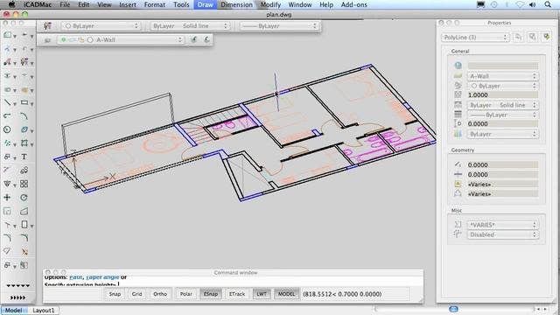Select the Rotate tool icon

click(x=24, y=198)
